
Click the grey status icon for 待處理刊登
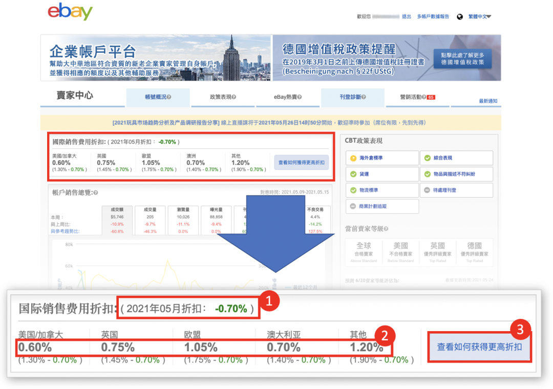point(427,190)
